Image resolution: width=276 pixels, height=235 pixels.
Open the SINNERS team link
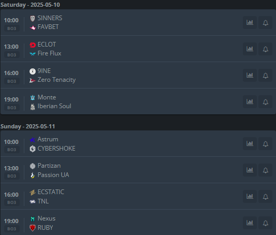coord(50,18)
